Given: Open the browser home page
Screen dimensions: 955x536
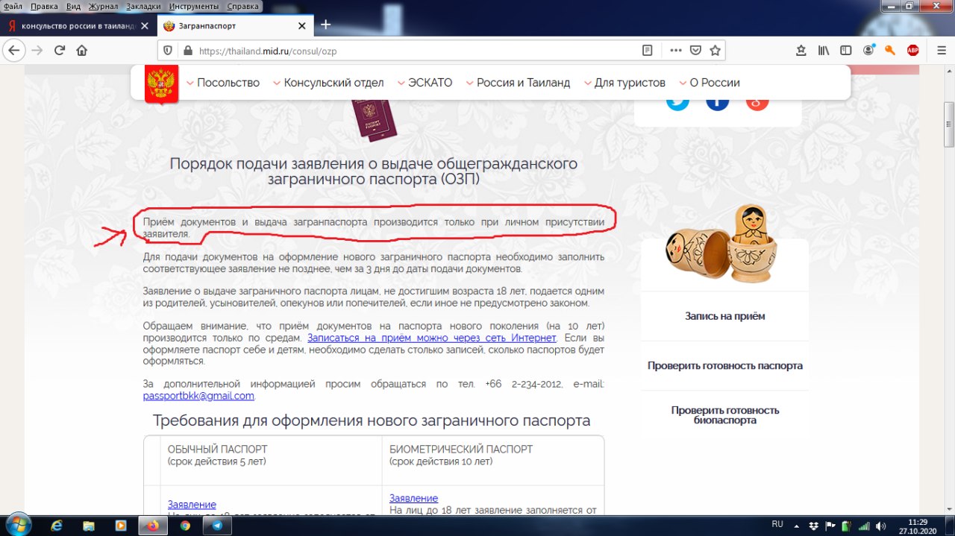Looking at the screenshot, I should tap(82, 51).
